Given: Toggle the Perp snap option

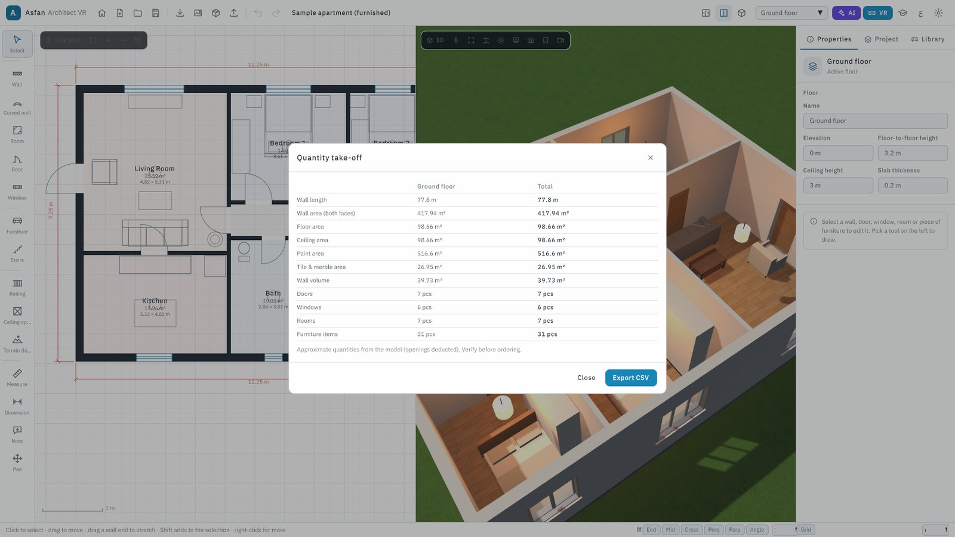Looking at the screenshot, I should click(714, 530).
